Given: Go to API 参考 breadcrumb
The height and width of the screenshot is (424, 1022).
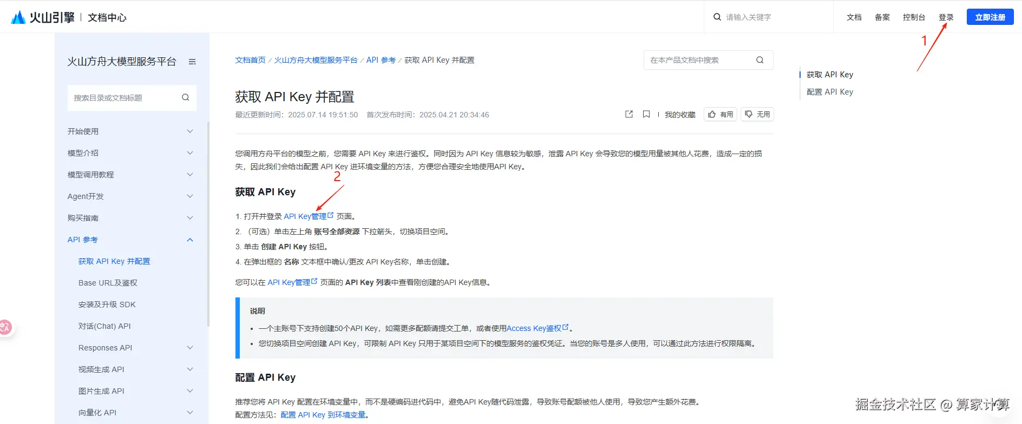Looking at the screenshot, I should tap(381, 60).
